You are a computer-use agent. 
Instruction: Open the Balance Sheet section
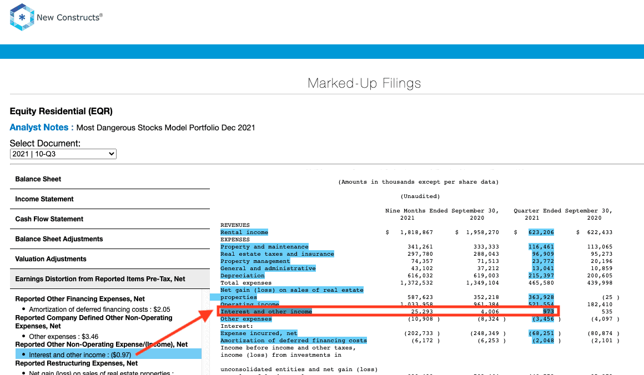[110, 179]
